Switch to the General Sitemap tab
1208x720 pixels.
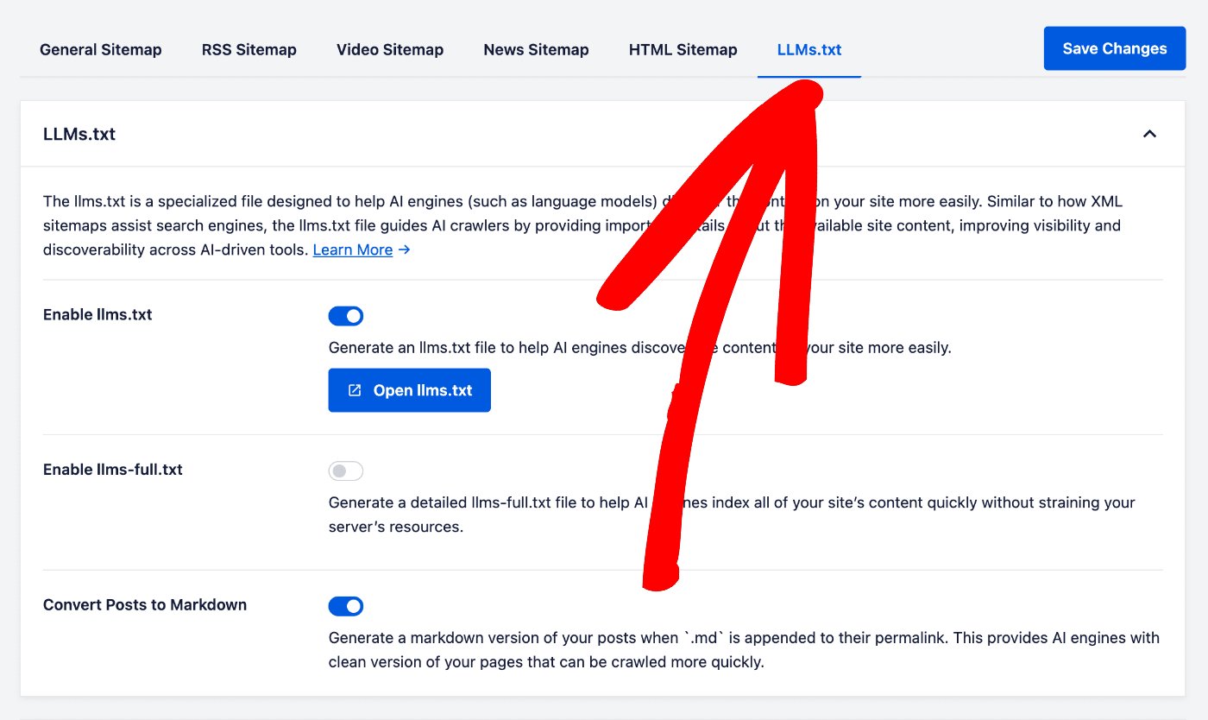(100, 49)
